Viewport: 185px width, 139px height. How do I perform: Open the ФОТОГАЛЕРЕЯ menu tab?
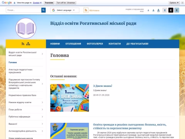click(x=95, y=44)
